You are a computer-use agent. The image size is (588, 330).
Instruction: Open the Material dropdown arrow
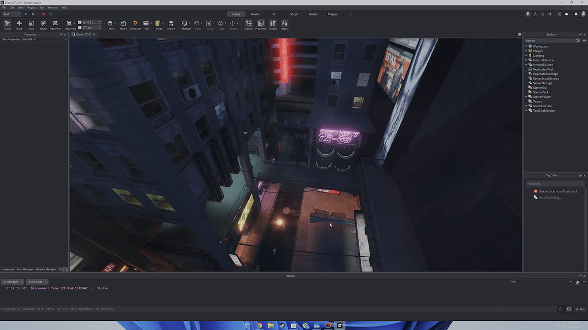point(189,23)
